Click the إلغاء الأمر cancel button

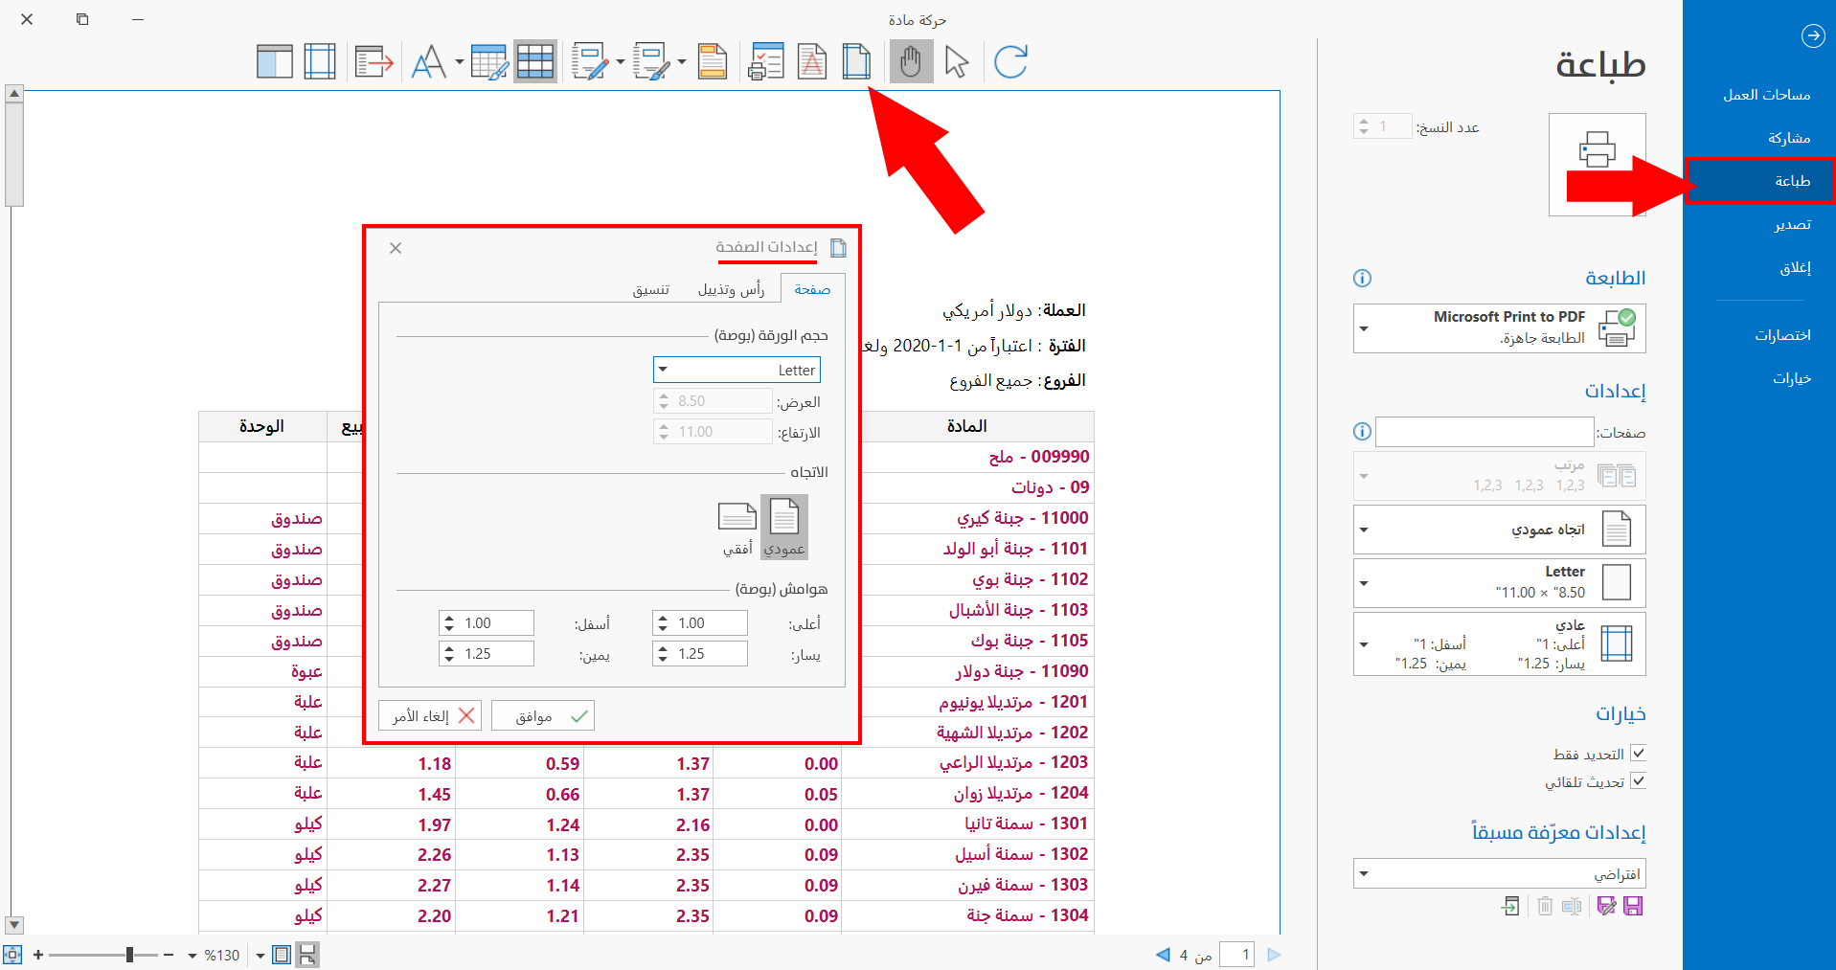tap(430, 715)
